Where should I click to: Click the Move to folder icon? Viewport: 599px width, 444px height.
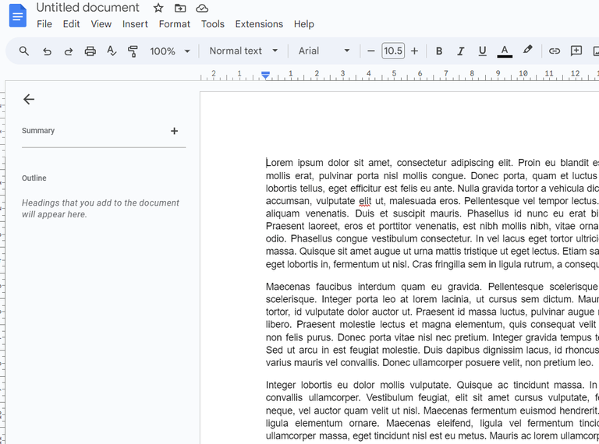pos(180,8)
